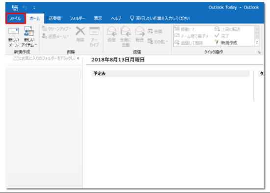Click the 会議 reply button
270x193 pixels.
[155, 31]
